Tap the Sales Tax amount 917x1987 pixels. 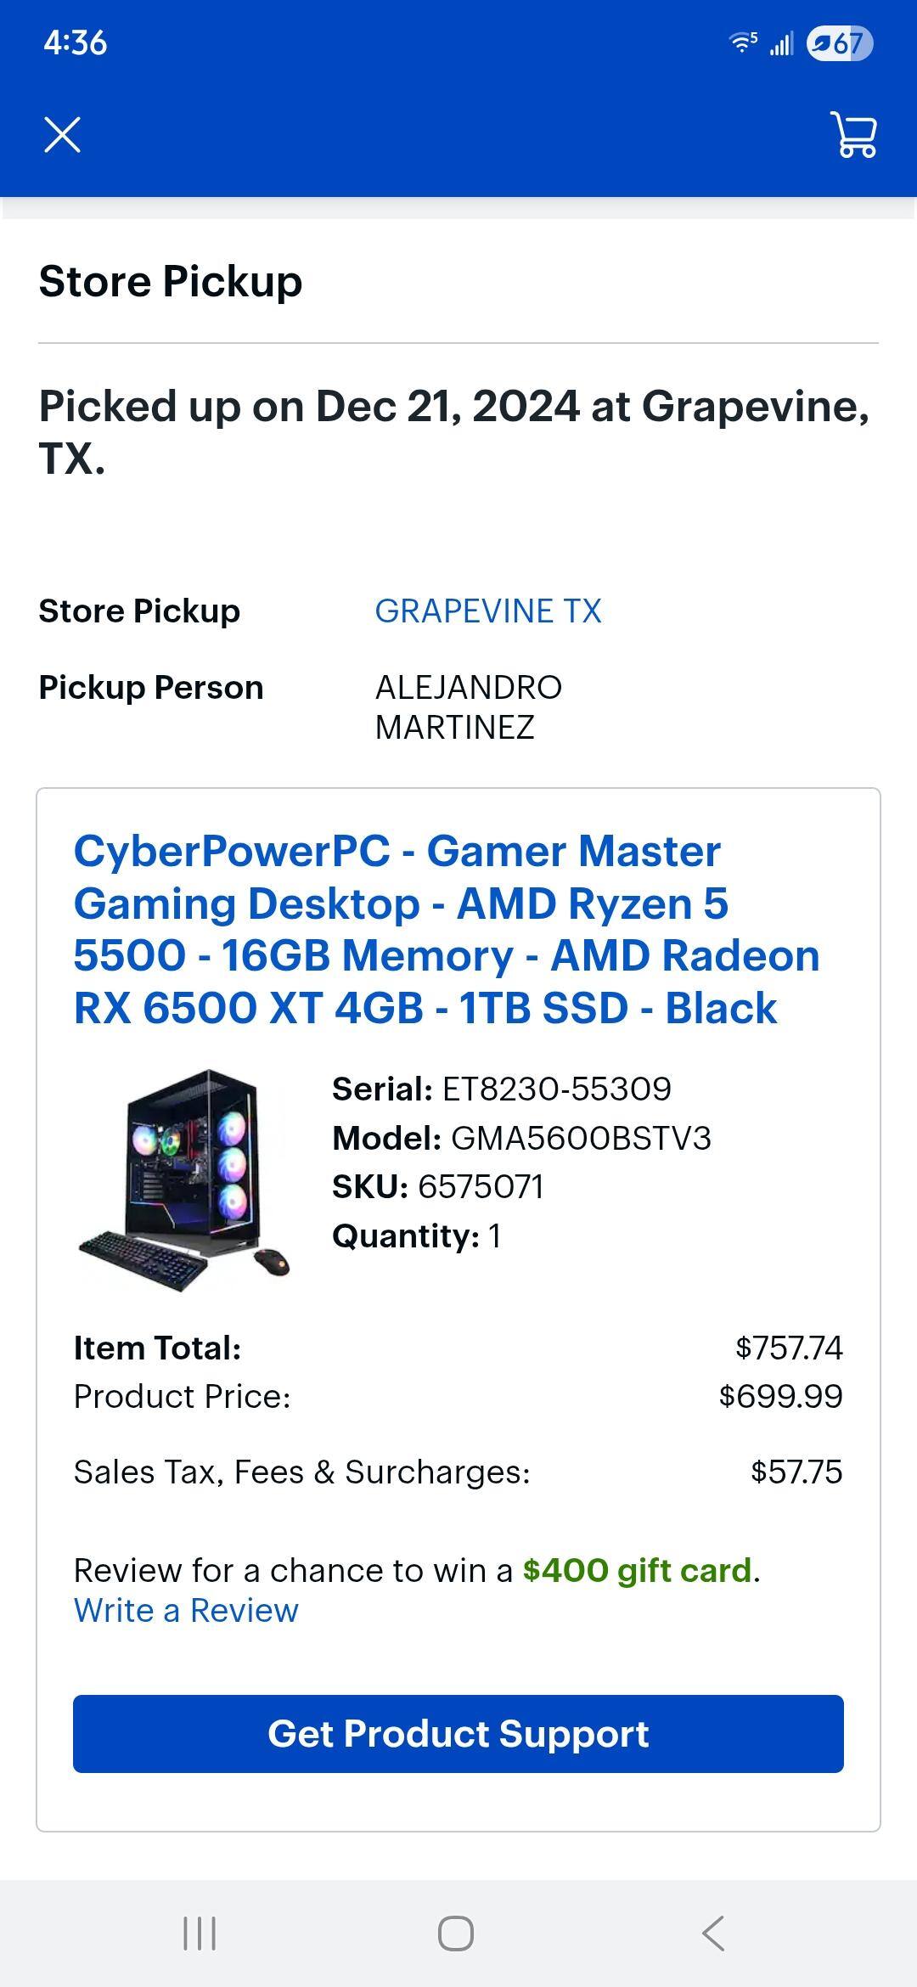pyautogui.click(x=794, y=1472)
